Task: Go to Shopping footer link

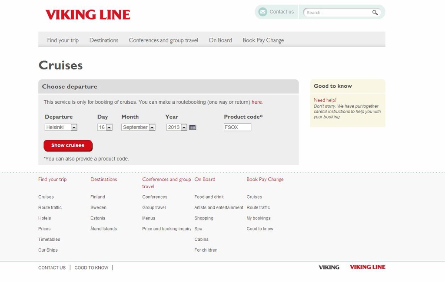Action: click(x=204, y=218)
